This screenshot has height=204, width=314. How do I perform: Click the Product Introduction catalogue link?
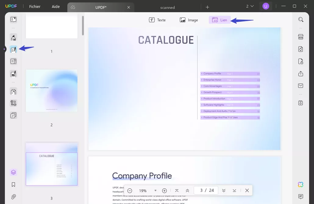pyautogui.click(x=230, y=98)
